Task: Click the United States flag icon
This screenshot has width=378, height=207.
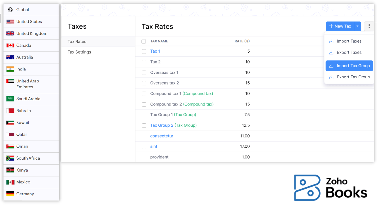Action: pyautogui.click(x=10, y=22)
